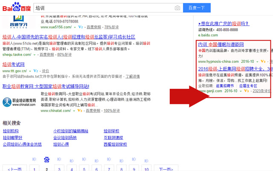Search related term 培训哪里好
Viewport: 273px width, 171px height.
point(13,138)
